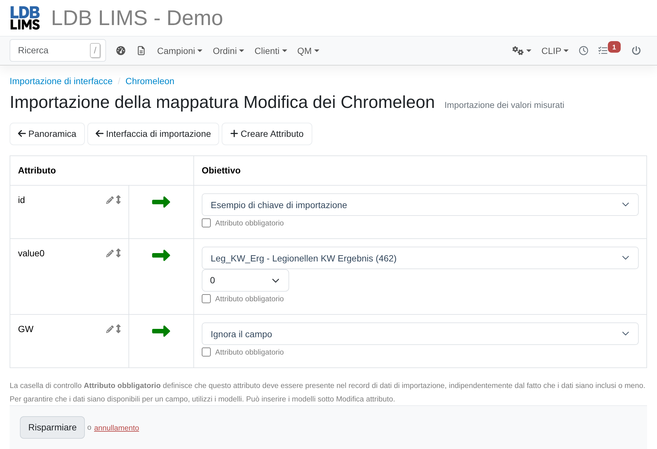
Task: Click the LDB LIMS logo
Action: pos(25,18)
